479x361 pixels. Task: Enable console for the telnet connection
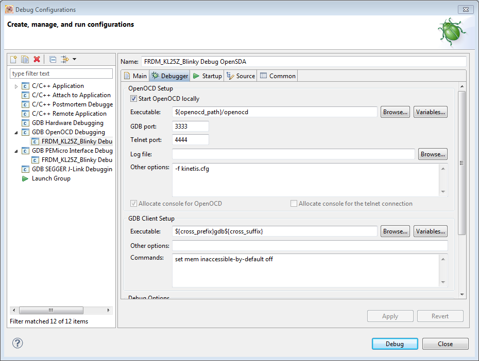[294, 204]
